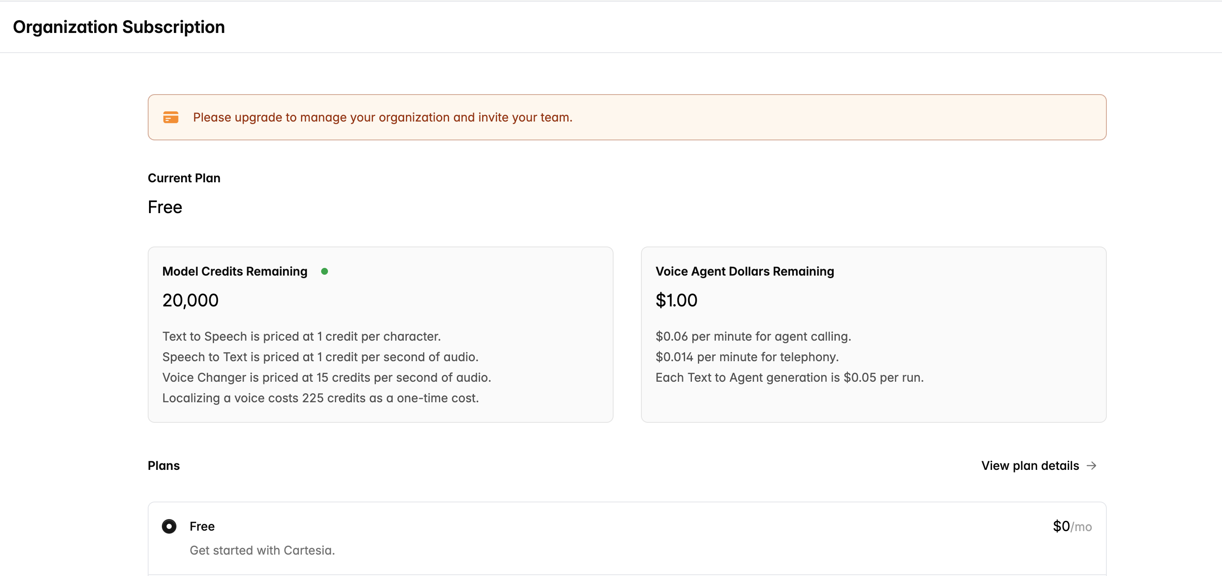Screen dimensions: 1222x576
Task: Click the 20,000 credits remaining value
Action: click(x=190, y=300)
